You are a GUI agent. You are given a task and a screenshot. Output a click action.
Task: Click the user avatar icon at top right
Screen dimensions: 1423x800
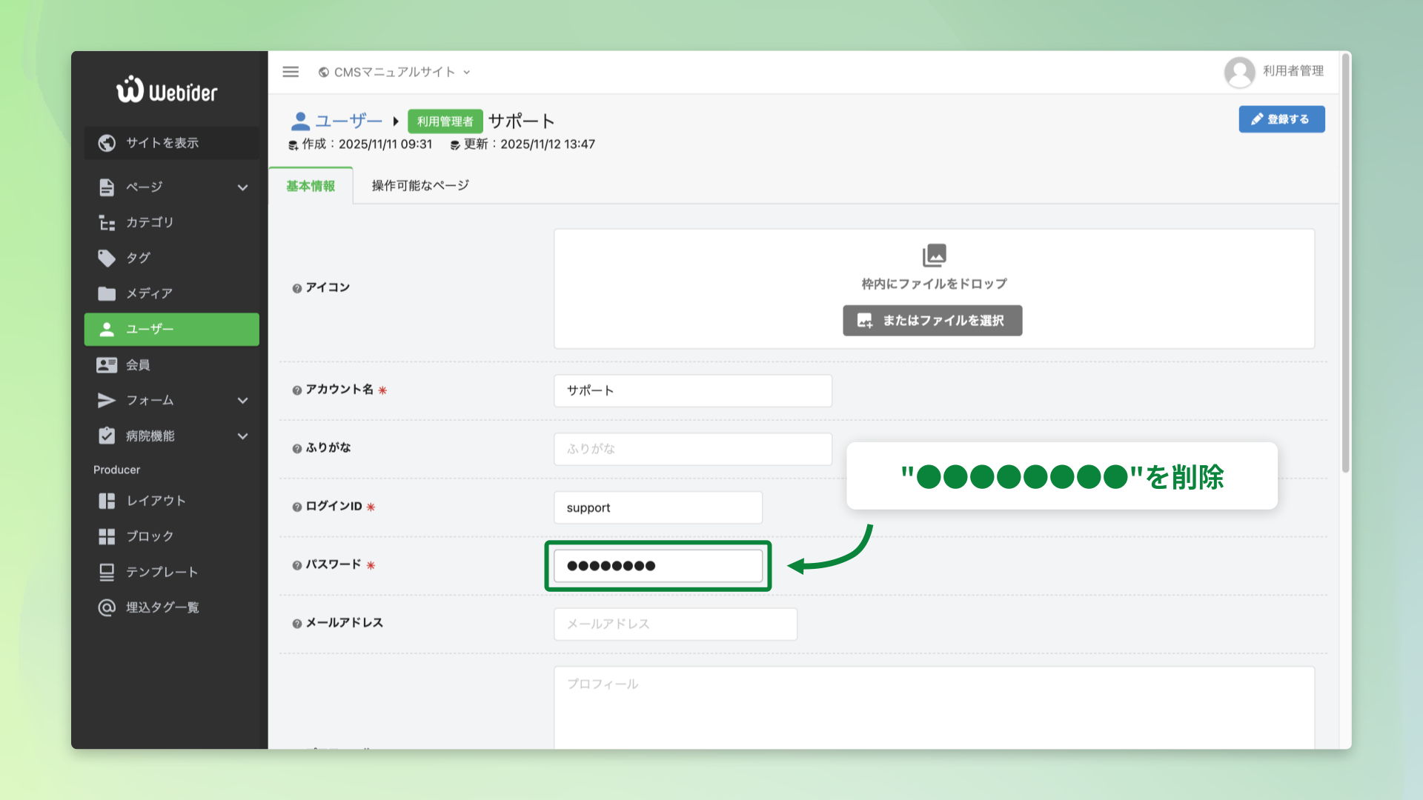tap(1239, 72)
